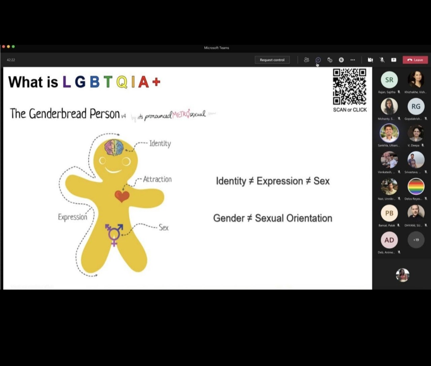Click the 'What is LGBTQIA+' slide title
This screenshot has height=366, width=431.
click(84, 82)
